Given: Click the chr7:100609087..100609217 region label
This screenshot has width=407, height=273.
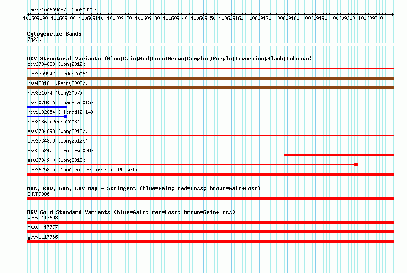Looking at the screenshot, I should (x=62, y=10).
